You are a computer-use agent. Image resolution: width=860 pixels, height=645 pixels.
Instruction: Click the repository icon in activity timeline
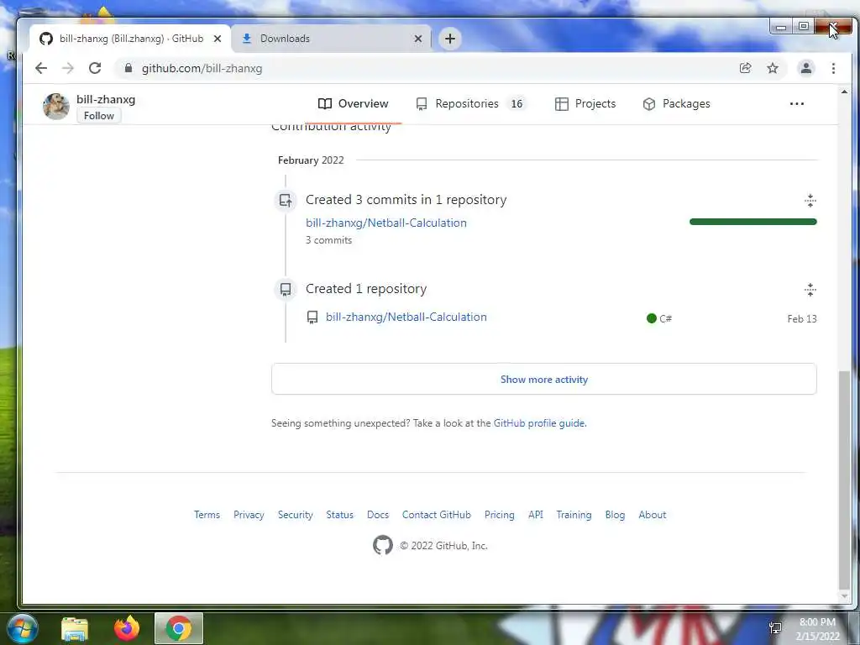286,289
